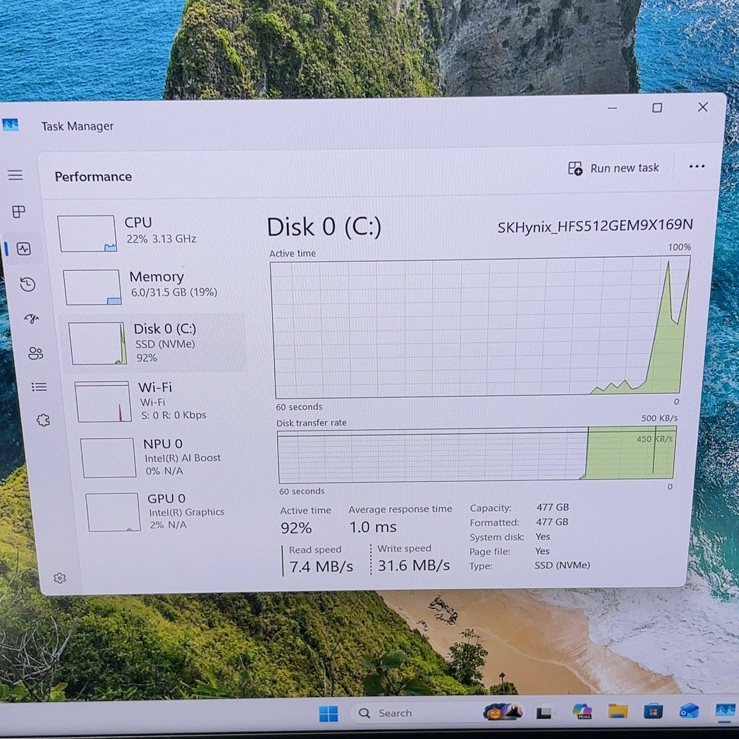Image resolution: width=739 pixels, height=739 pixels.
Task: Click the Run new task button
Action: click(x=613, y=168)
